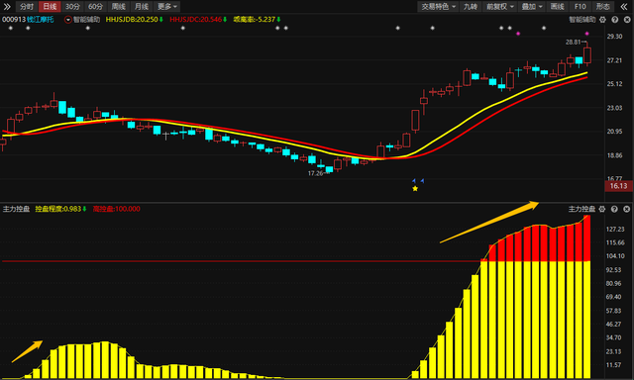
Task: Click the magenta dot marker above last candle
Action: click(x=587, y=34)
